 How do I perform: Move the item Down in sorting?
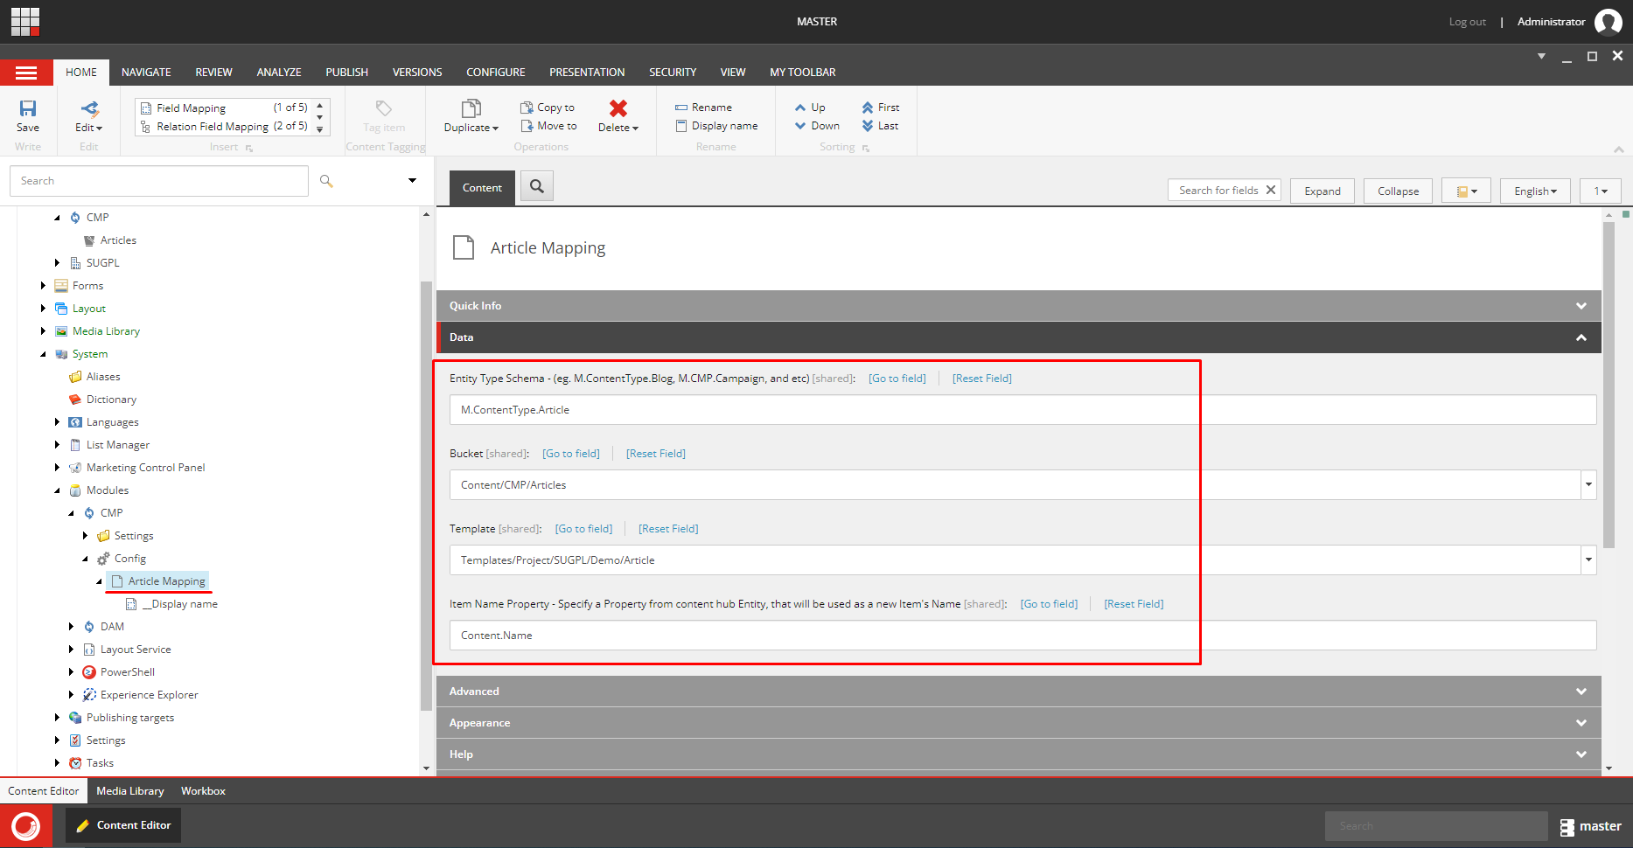[x=817, y=126]
